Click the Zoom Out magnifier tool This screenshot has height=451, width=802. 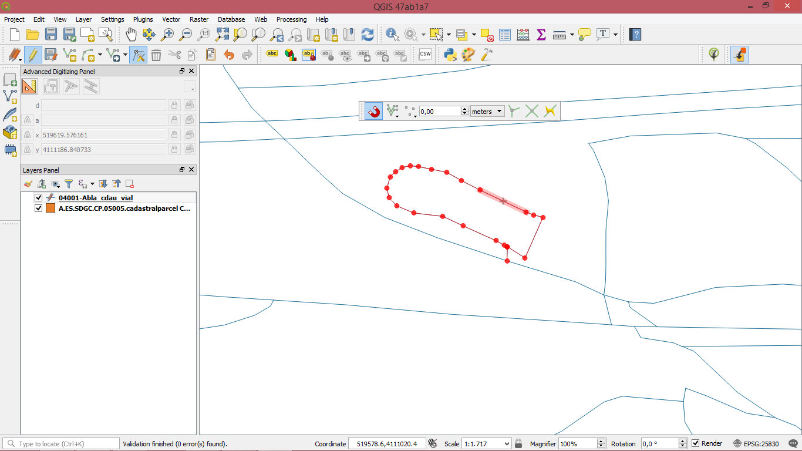[186, 35]
